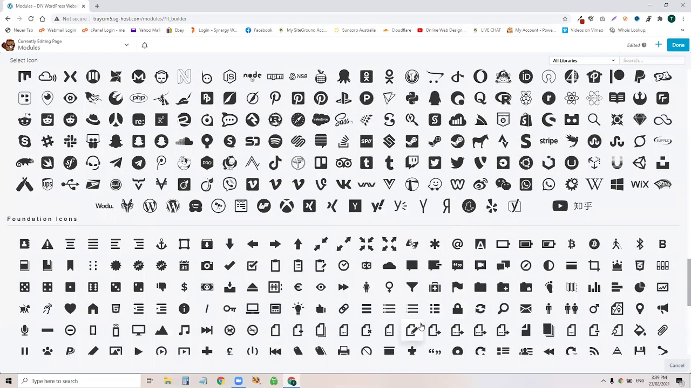Viewport: 691px width, 388px height.
Task: Select the UPS shield icon
Action: 48,184
